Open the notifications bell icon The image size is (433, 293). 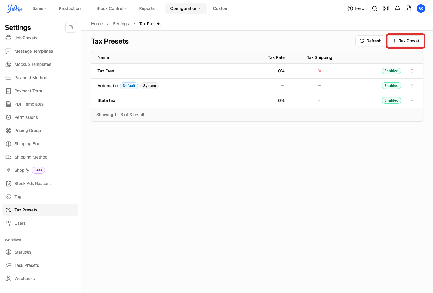[398, 8]
